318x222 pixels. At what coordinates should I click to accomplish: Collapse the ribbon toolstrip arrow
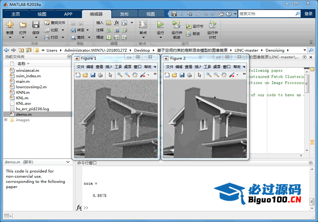[311, 42]
